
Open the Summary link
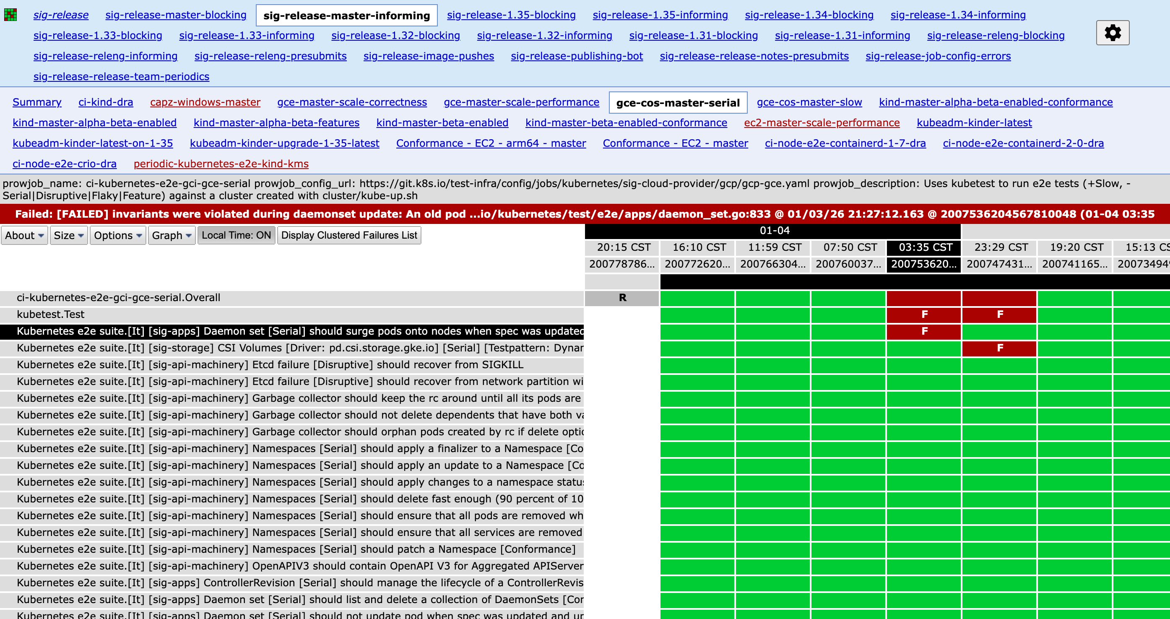pos(37,102)
